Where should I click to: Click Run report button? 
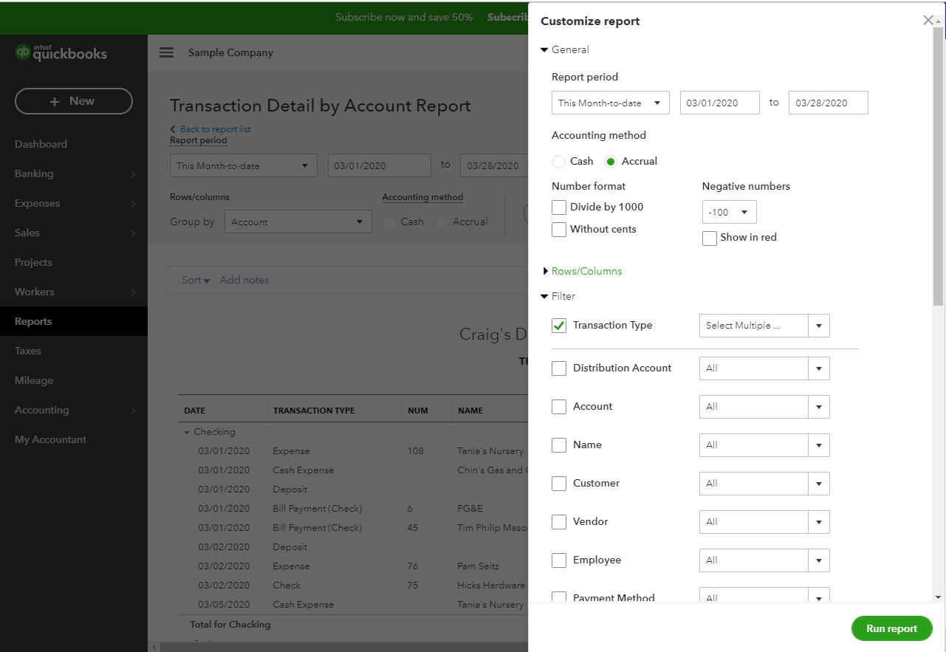pos(891,628)
